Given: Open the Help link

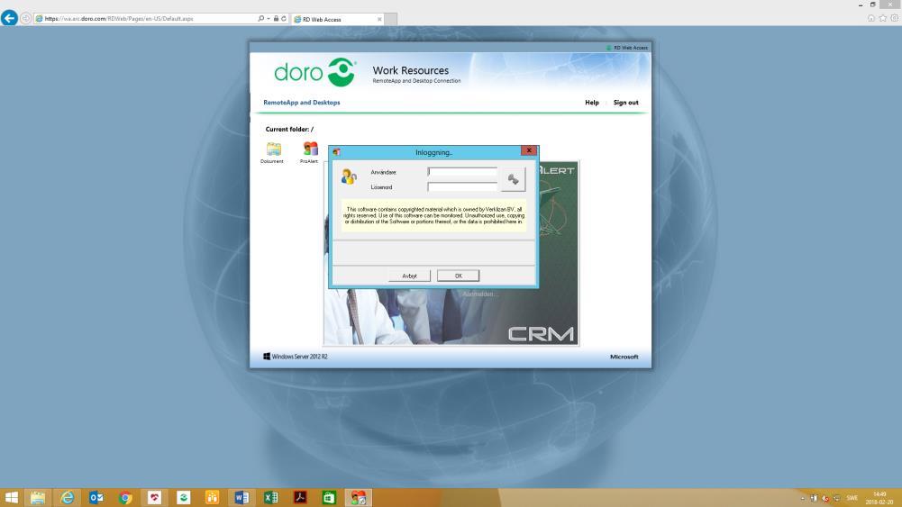Looking at the screenshot, I should (x=592, y=103).
